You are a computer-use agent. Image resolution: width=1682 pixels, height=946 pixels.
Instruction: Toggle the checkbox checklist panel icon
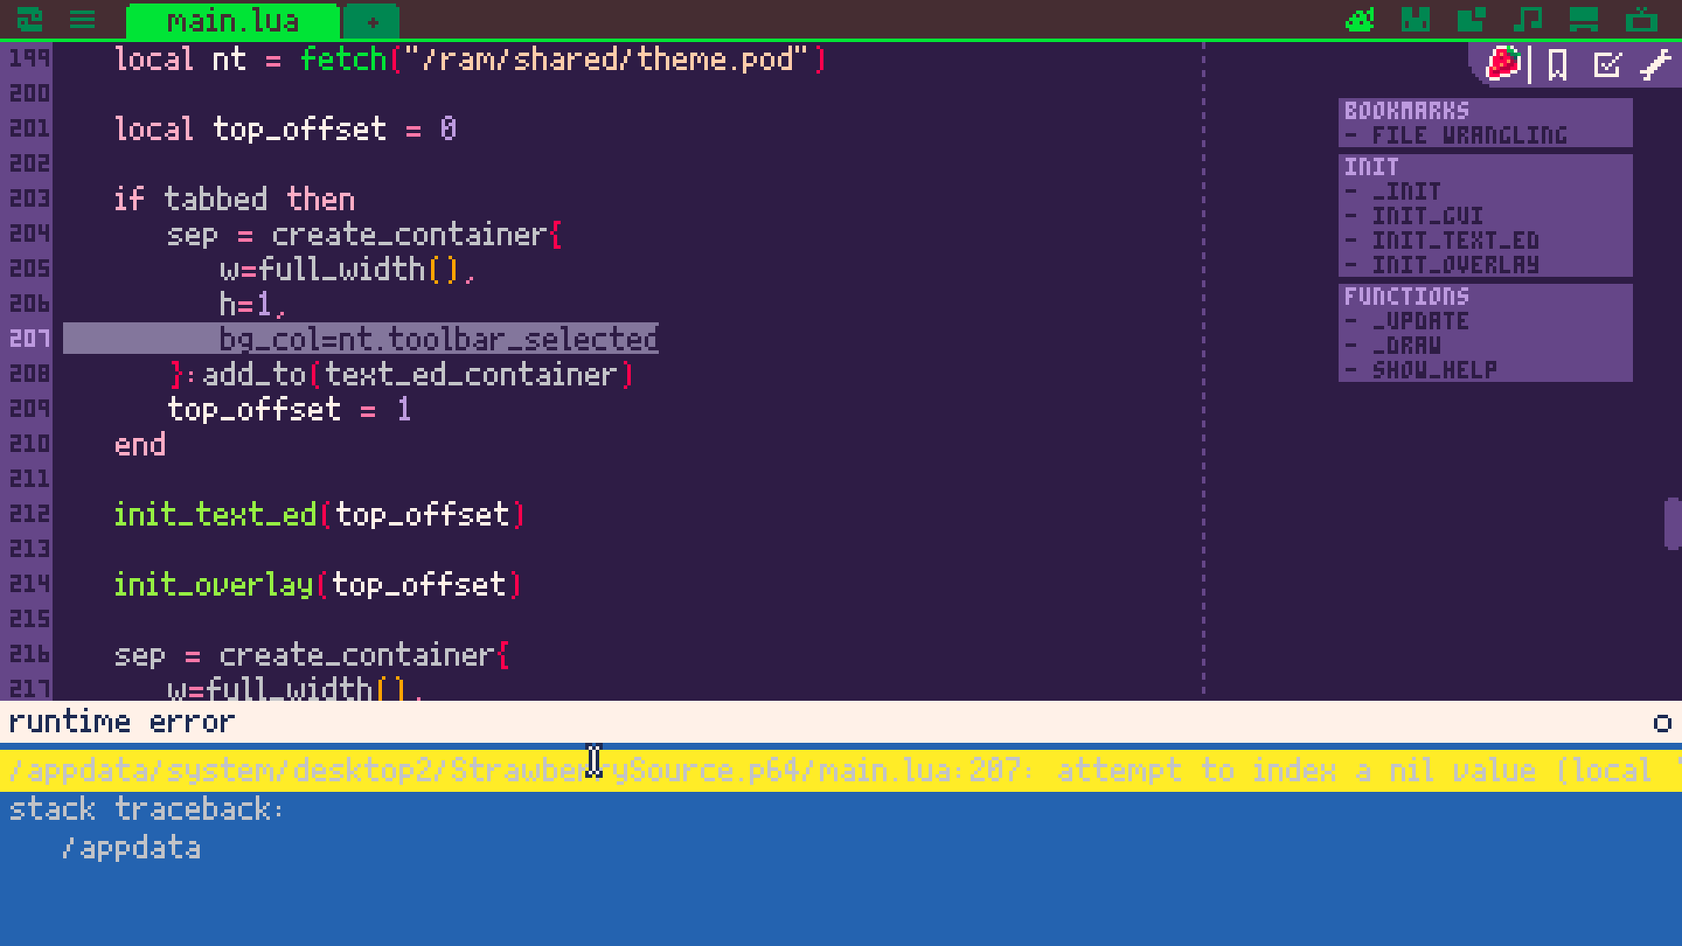[x=1607, y=65]
